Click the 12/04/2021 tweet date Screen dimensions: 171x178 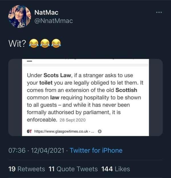click(x=48, y=151)
